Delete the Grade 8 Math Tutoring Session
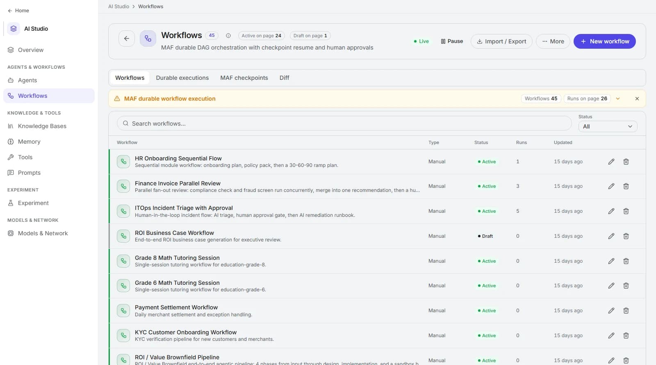Image resolution: width=656 pixels, height=365 pixels. (626, 261)
